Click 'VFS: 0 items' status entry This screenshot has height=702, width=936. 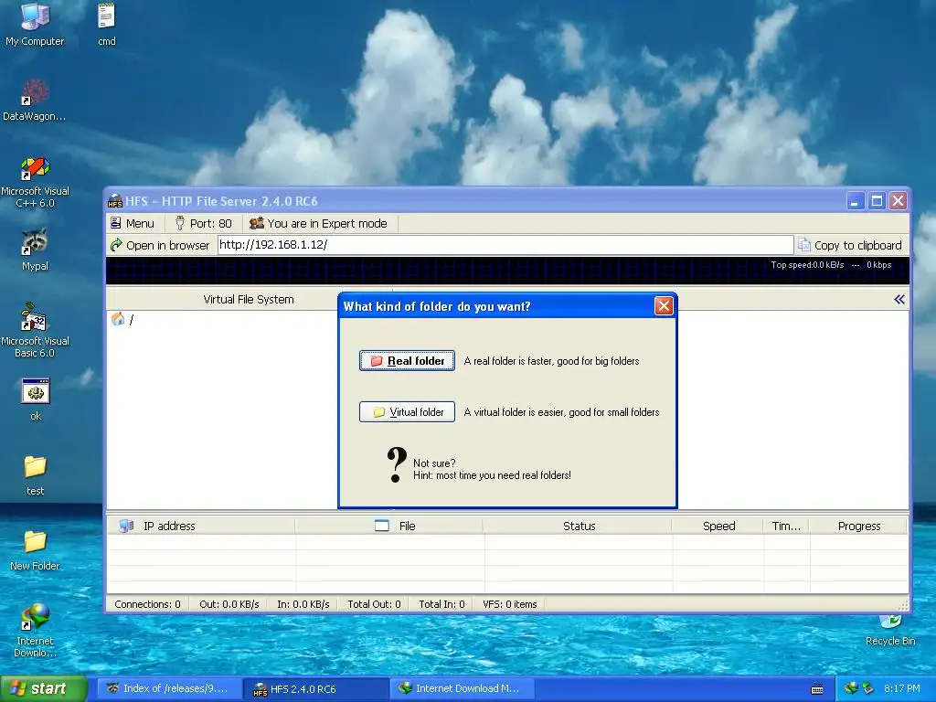pyautogui.click(x=509, y=604)
